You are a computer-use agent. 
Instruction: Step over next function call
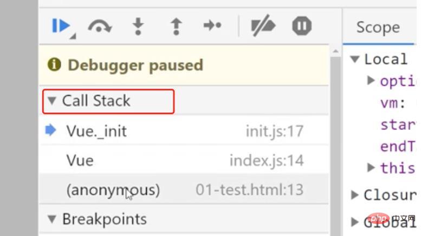100,26
